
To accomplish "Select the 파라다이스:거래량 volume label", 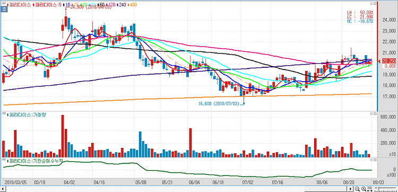I will pos(28,115).
